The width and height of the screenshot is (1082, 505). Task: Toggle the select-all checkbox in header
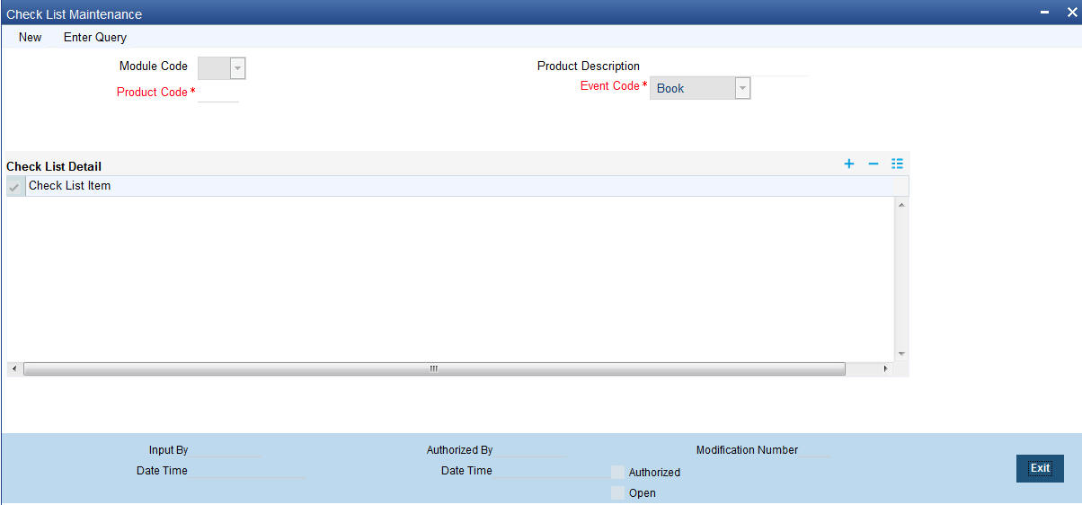point(15,186)
